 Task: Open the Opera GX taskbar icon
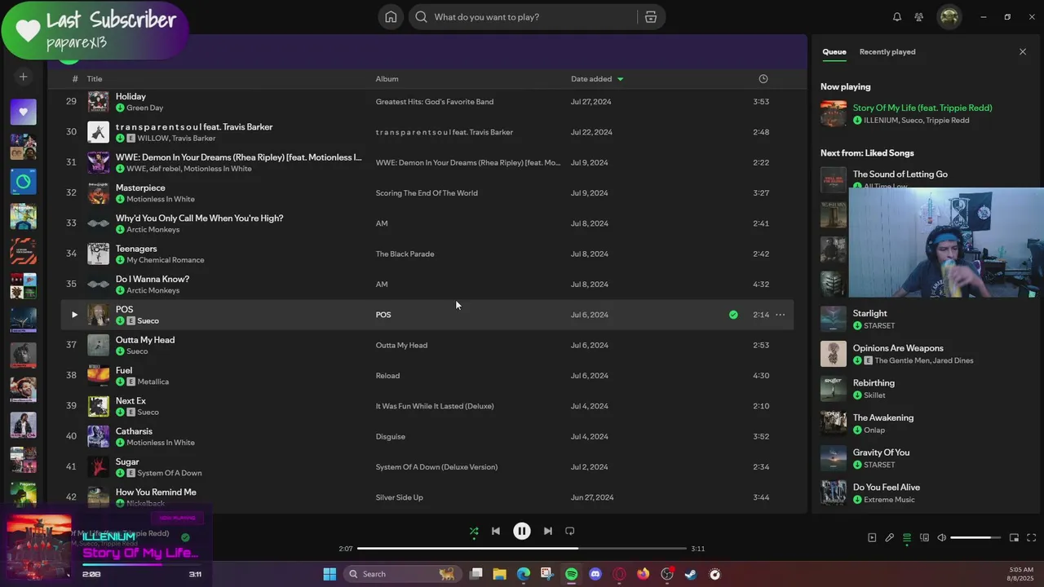[619, 574]
